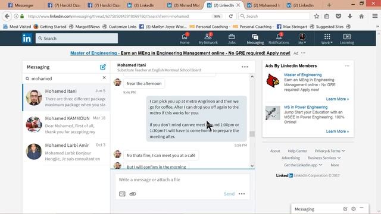The height and width of the screenshot is (214, 381).
Task: Open the browser home icon
Action: click(361, 16)
